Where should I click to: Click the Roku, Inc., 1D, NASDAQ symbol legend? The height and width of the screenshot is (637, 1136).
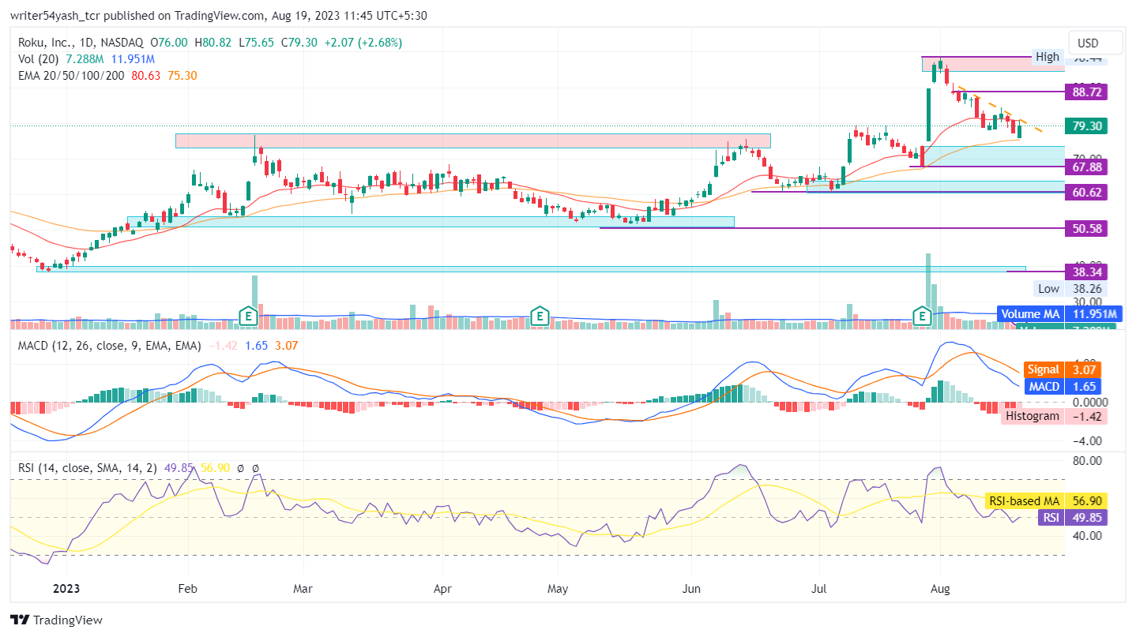coord(81,43)
